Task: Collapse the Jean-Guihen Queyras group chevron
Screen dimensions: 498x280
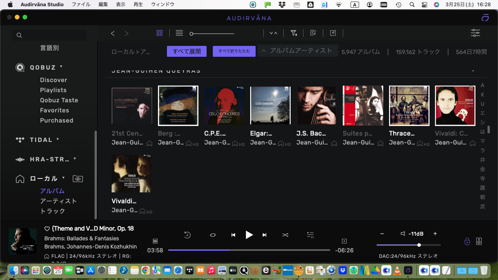Action: pyautogui.click(x=473, y=71)
